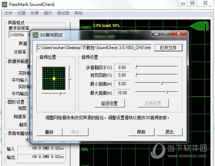Click the 帮助 button in 3D dialog
The width and height of the screenshot is (215, 166).
(x=141, y=132)
